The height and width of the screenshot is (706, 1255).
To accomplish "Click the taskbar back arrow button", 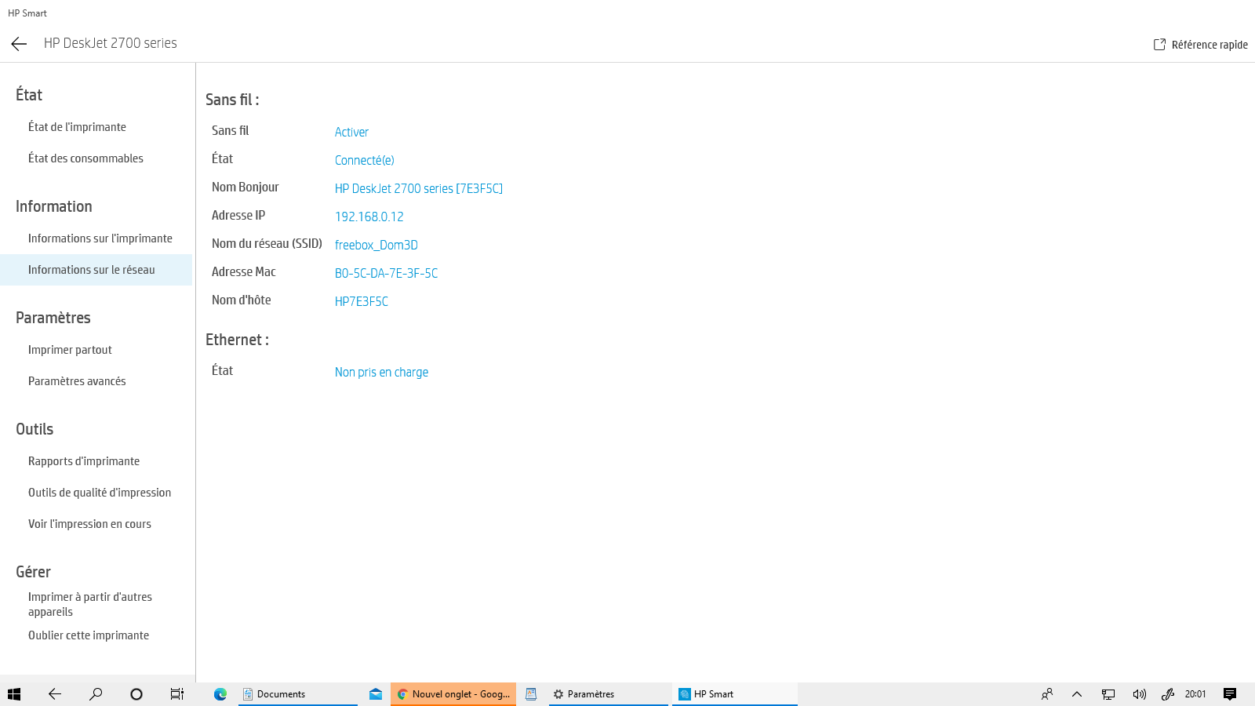I will [x=55, y=694].
